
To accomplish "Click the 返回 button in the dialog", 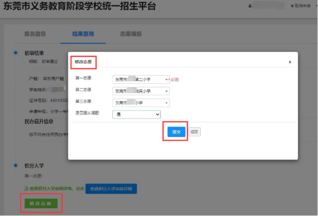I will [x=195, y=132].
